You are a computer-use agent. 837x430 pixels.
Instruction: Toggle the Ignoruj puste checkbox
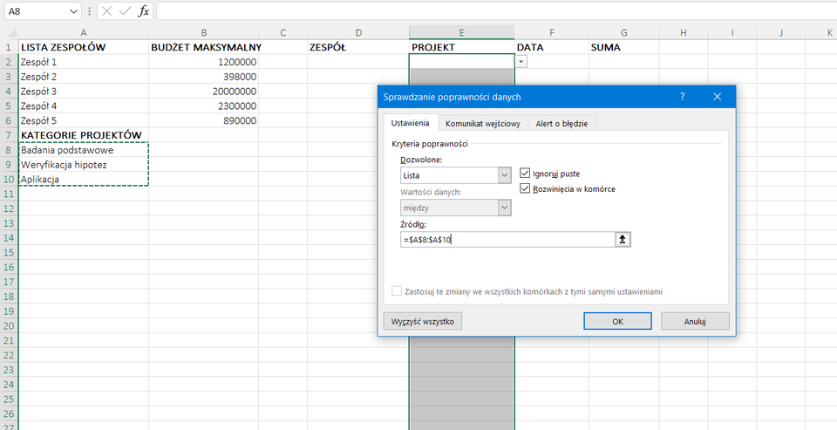tap(525, 174)
